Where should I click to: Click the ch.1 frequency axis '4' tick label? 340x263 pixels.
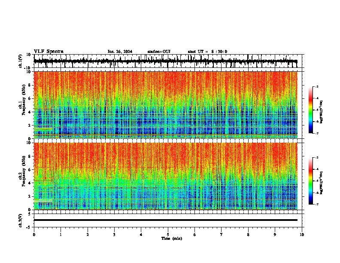click(30, 112)
